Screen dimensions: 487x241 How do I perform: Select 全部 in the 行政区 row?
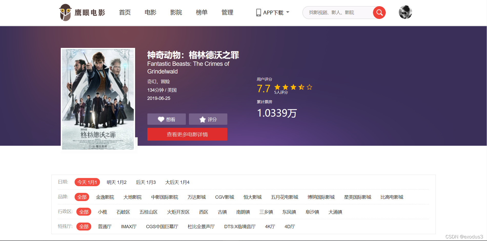[x=84, y=212]
